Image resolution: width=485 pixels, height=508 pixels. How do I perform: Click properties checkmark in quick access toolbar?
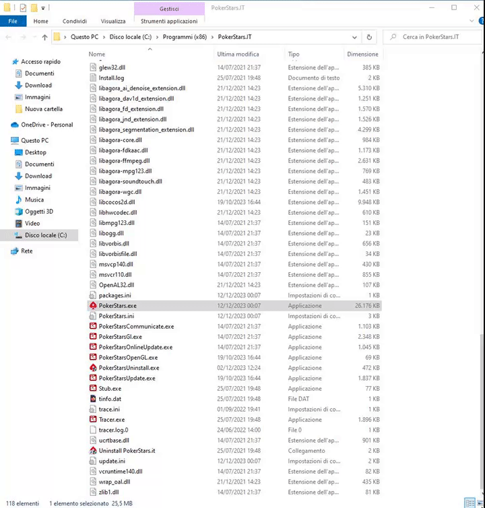click(23, 8)
